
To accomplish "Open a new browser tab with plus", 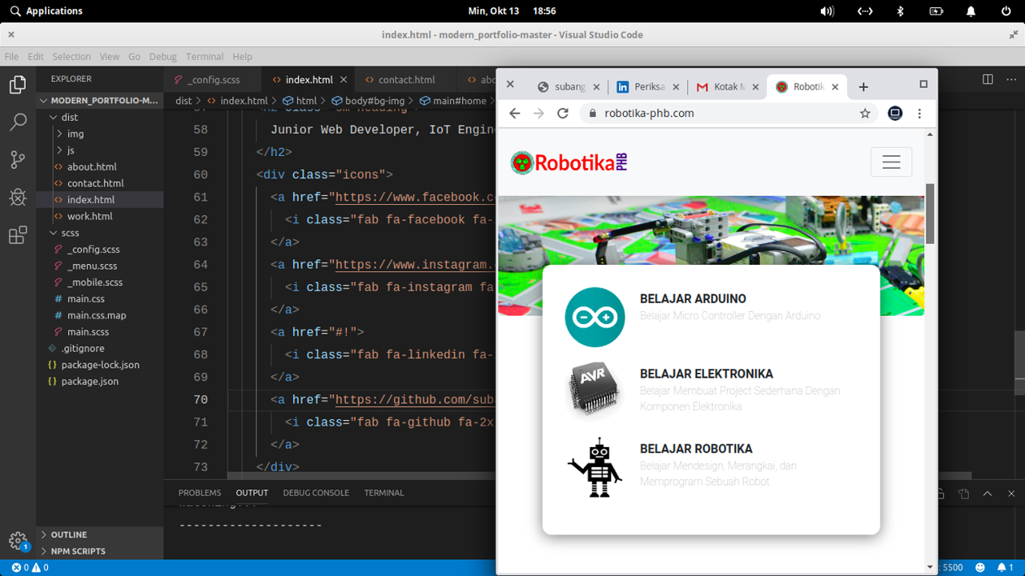I will 863,86.
